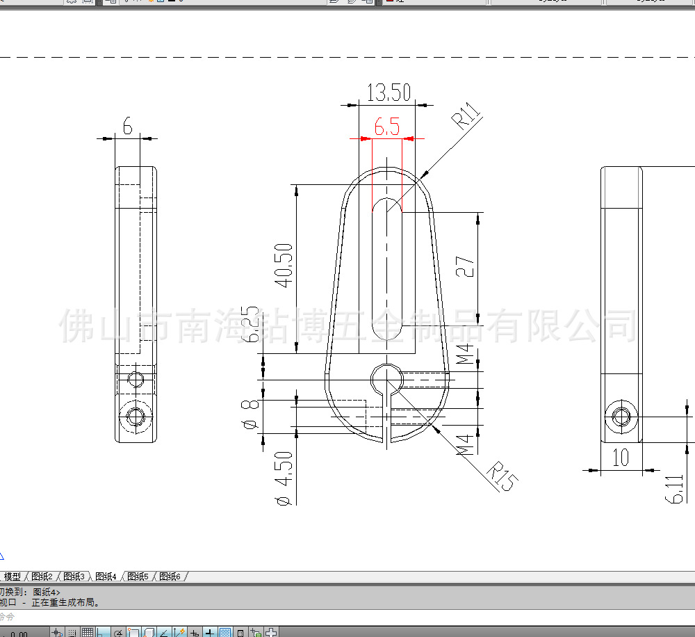This screenshot has width=695, height=637.
Task: Select the 10 dimension on right view
Action: click(x=621, y=458)
